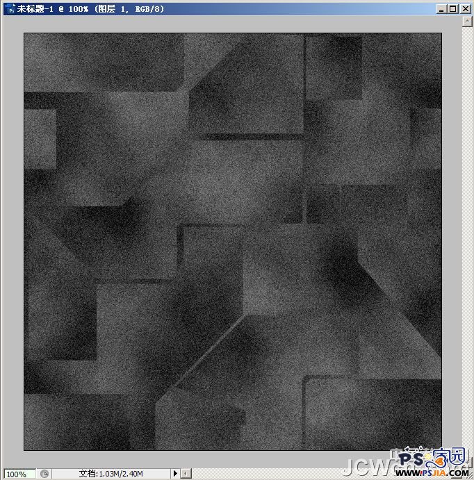
Task: Maximize the 未标题-1 document window
Action: 453,8
